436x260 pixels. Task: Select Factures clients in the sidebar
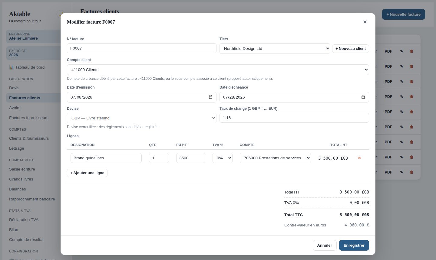tap(33, 98)
